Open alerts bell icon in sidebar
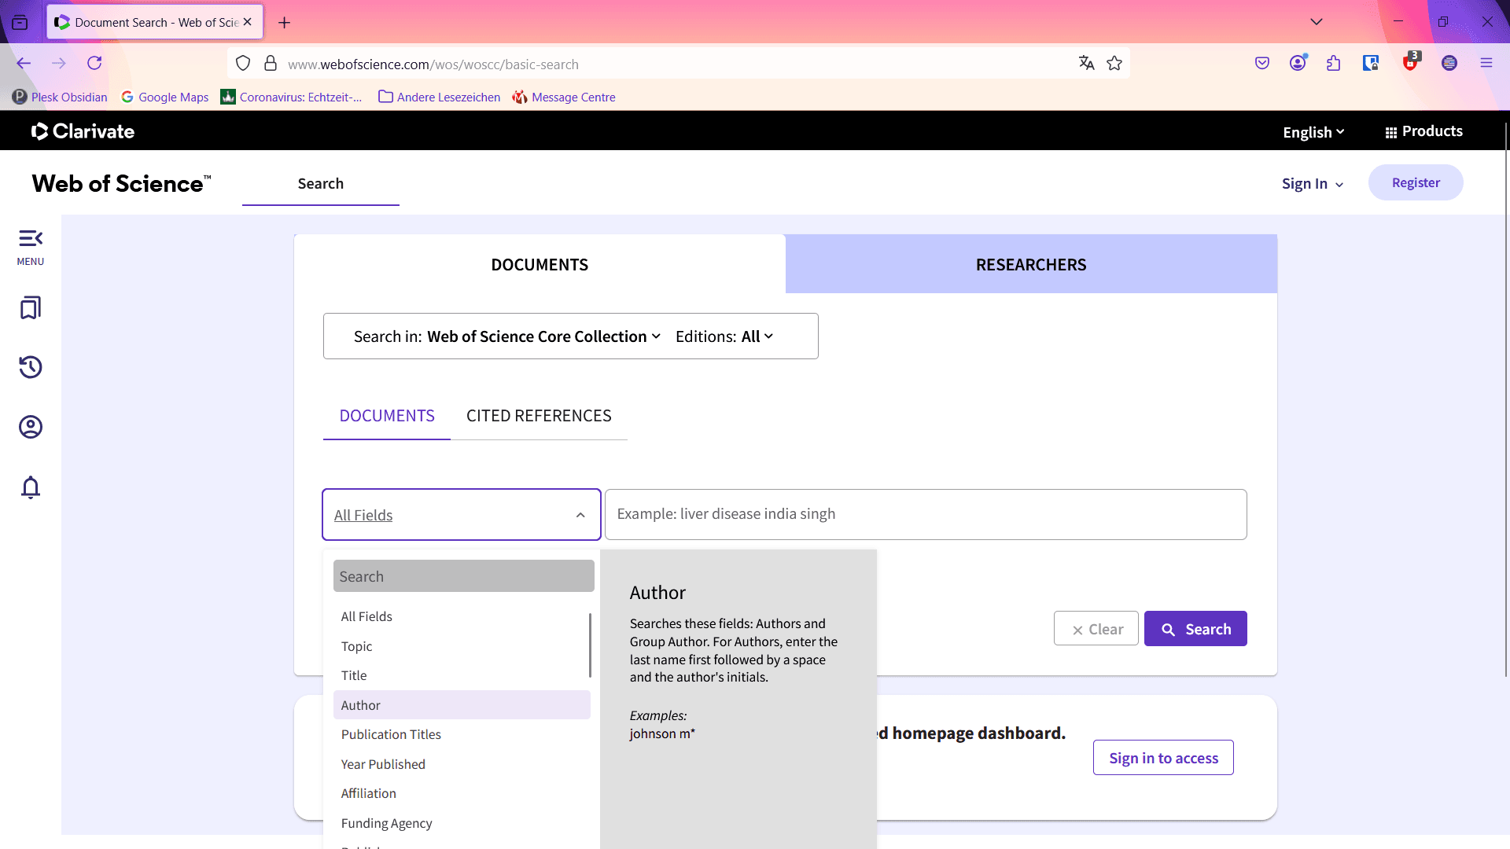Image resolution: width=1510 pixels, height=849 pixels. tap(31, 487)
